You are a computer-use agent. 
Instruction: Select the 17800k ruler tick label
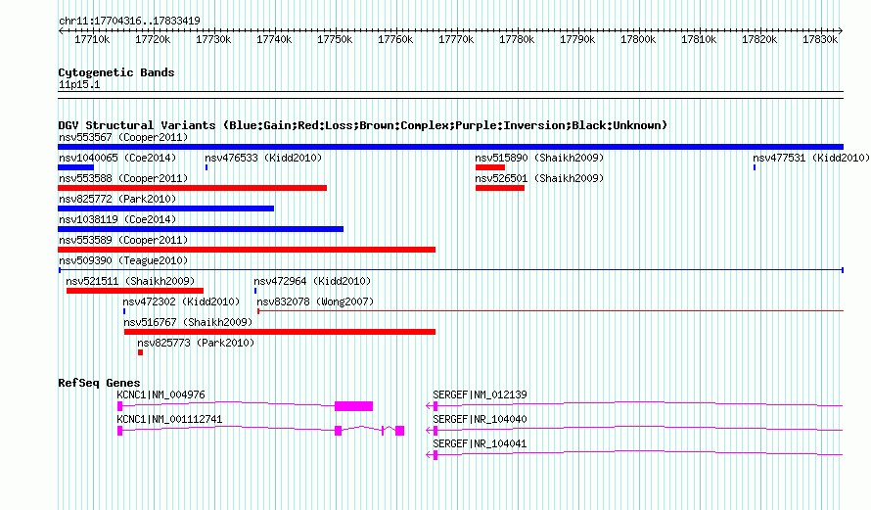[638, 40]
